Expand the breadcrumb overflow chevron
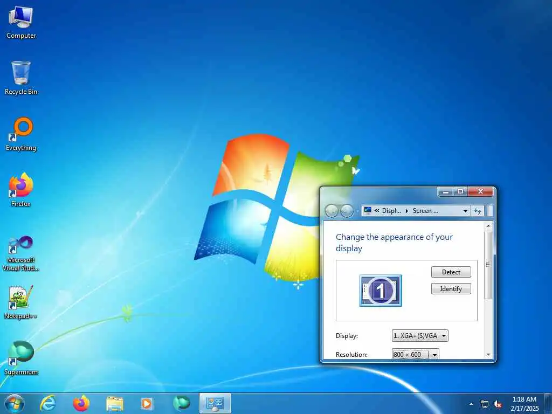The image size is (552, 414). (377, 211)
